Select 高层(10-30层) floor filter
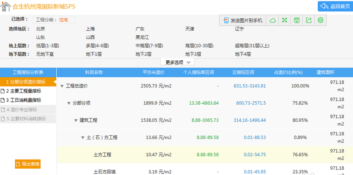Viewport: 353px width, 175px height. click(199, 46)
